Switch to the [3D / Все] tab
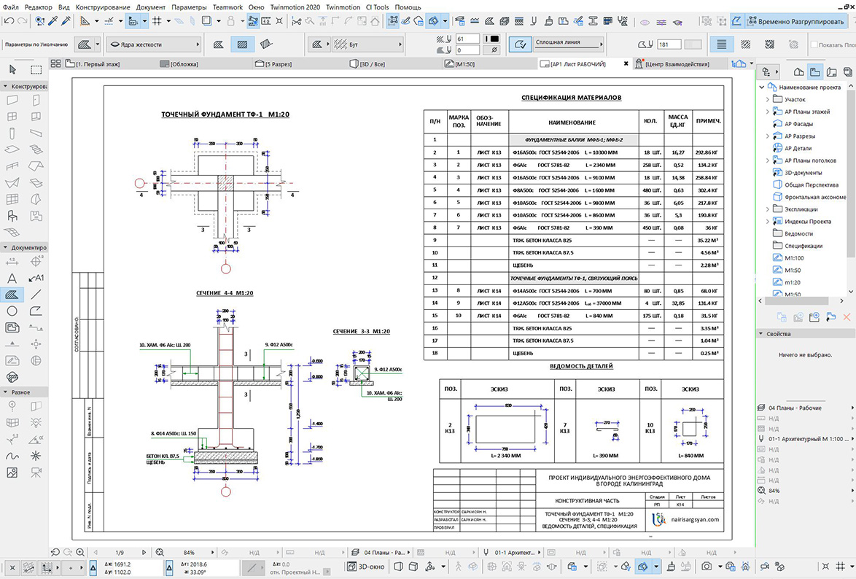Viewport: 856px width, 579px height. (x=367, y=64)
